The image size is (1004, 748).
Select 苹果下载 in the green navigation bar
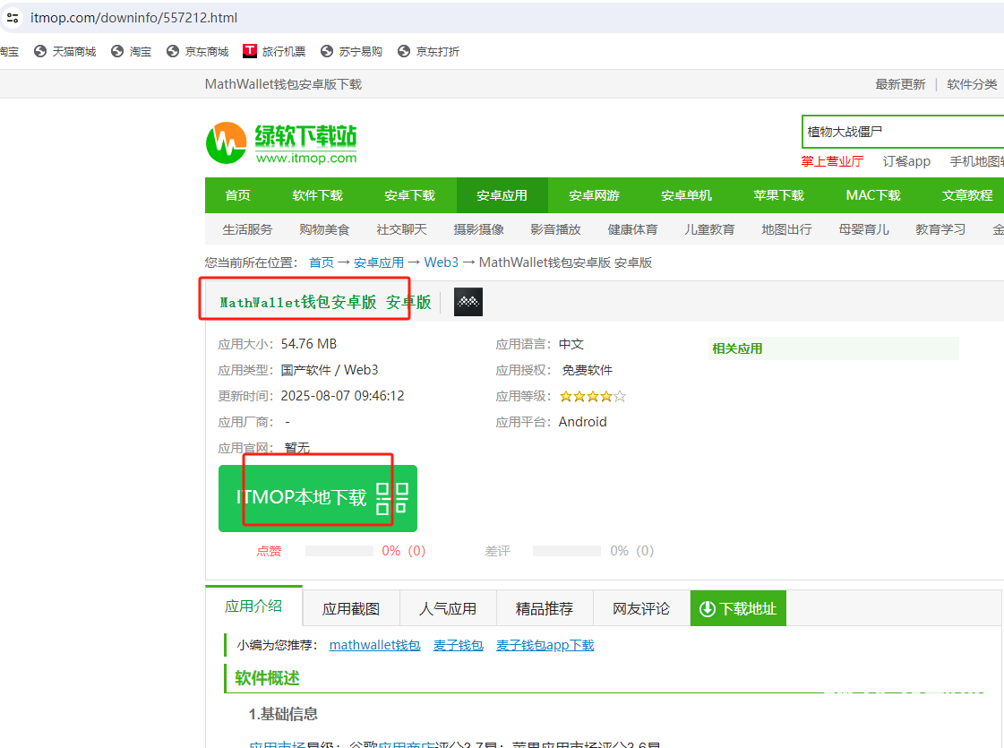778,195
